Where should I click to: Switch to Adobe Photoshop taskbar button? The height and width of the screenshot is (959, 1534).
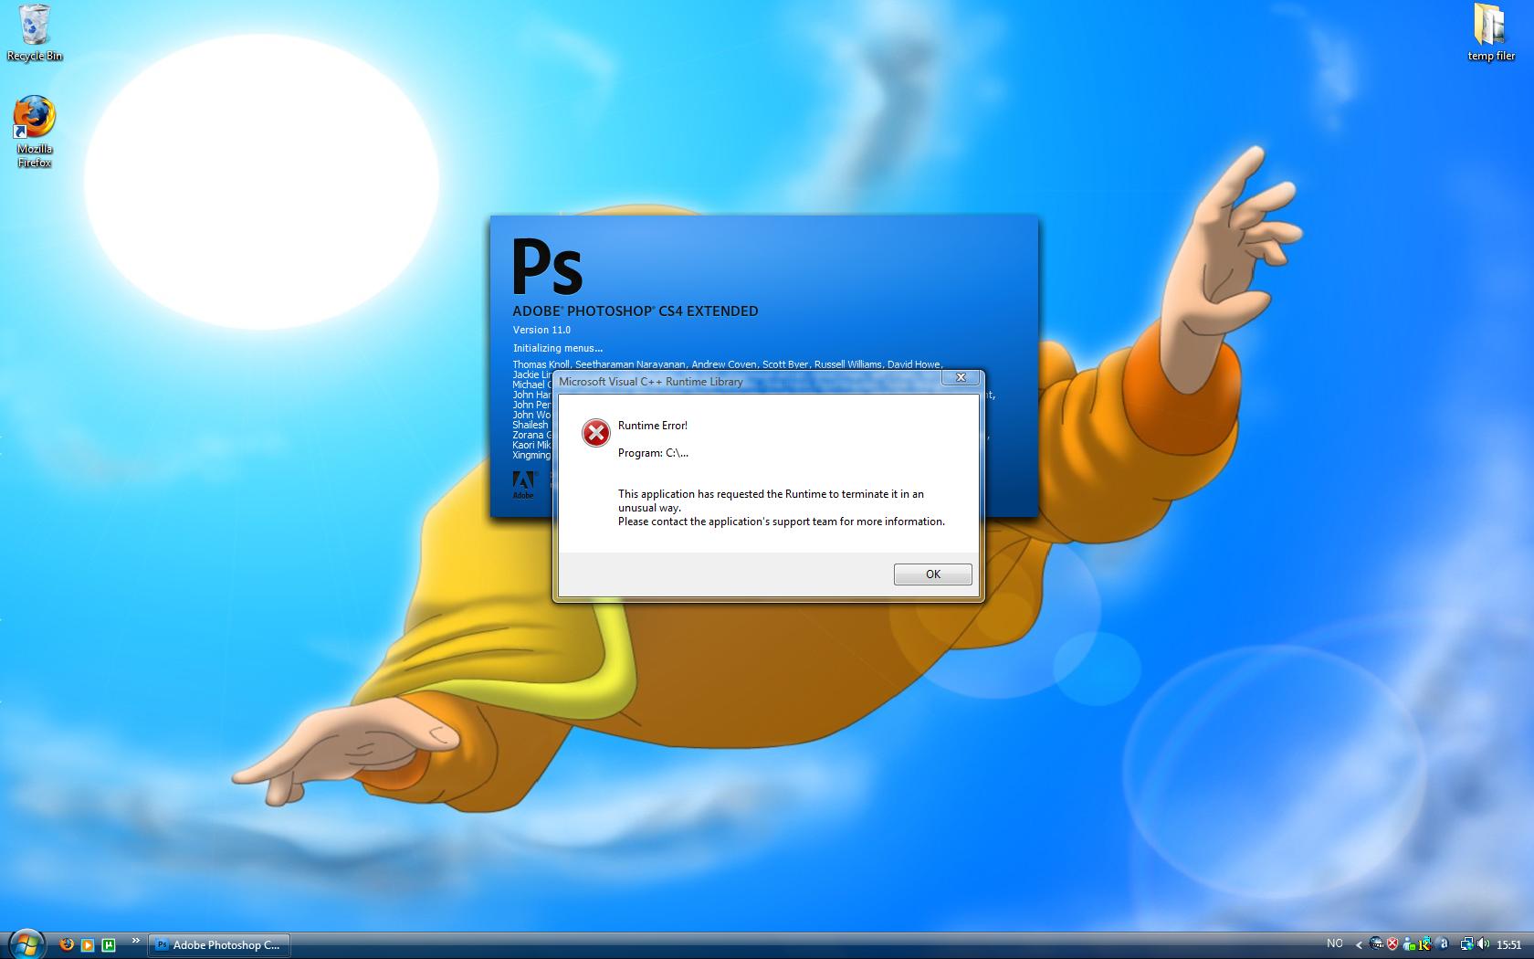click(219, 944)
